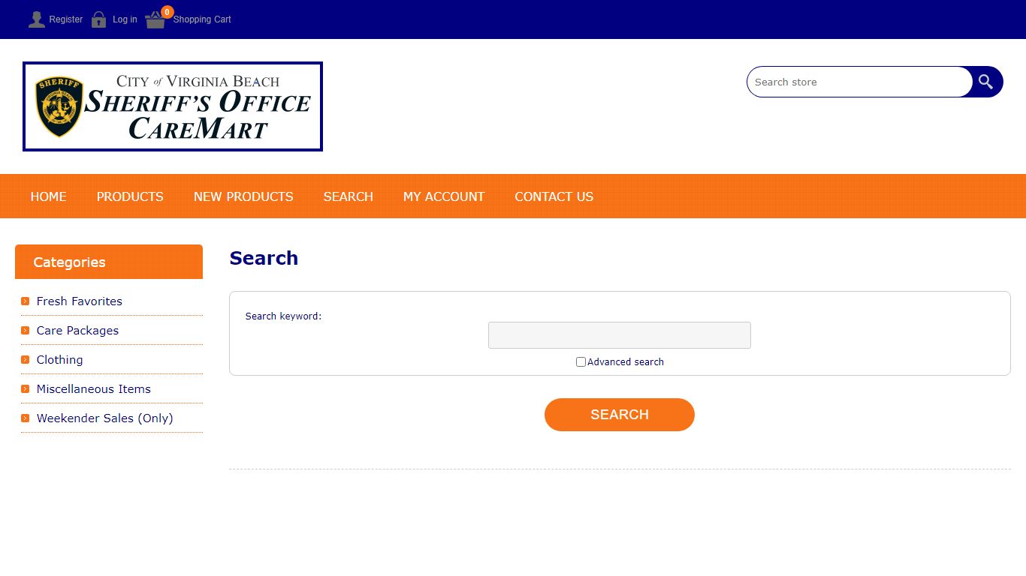
Task: Click the arrow bullet beside Weekender Sales
Action: click(x=26, y=418)
